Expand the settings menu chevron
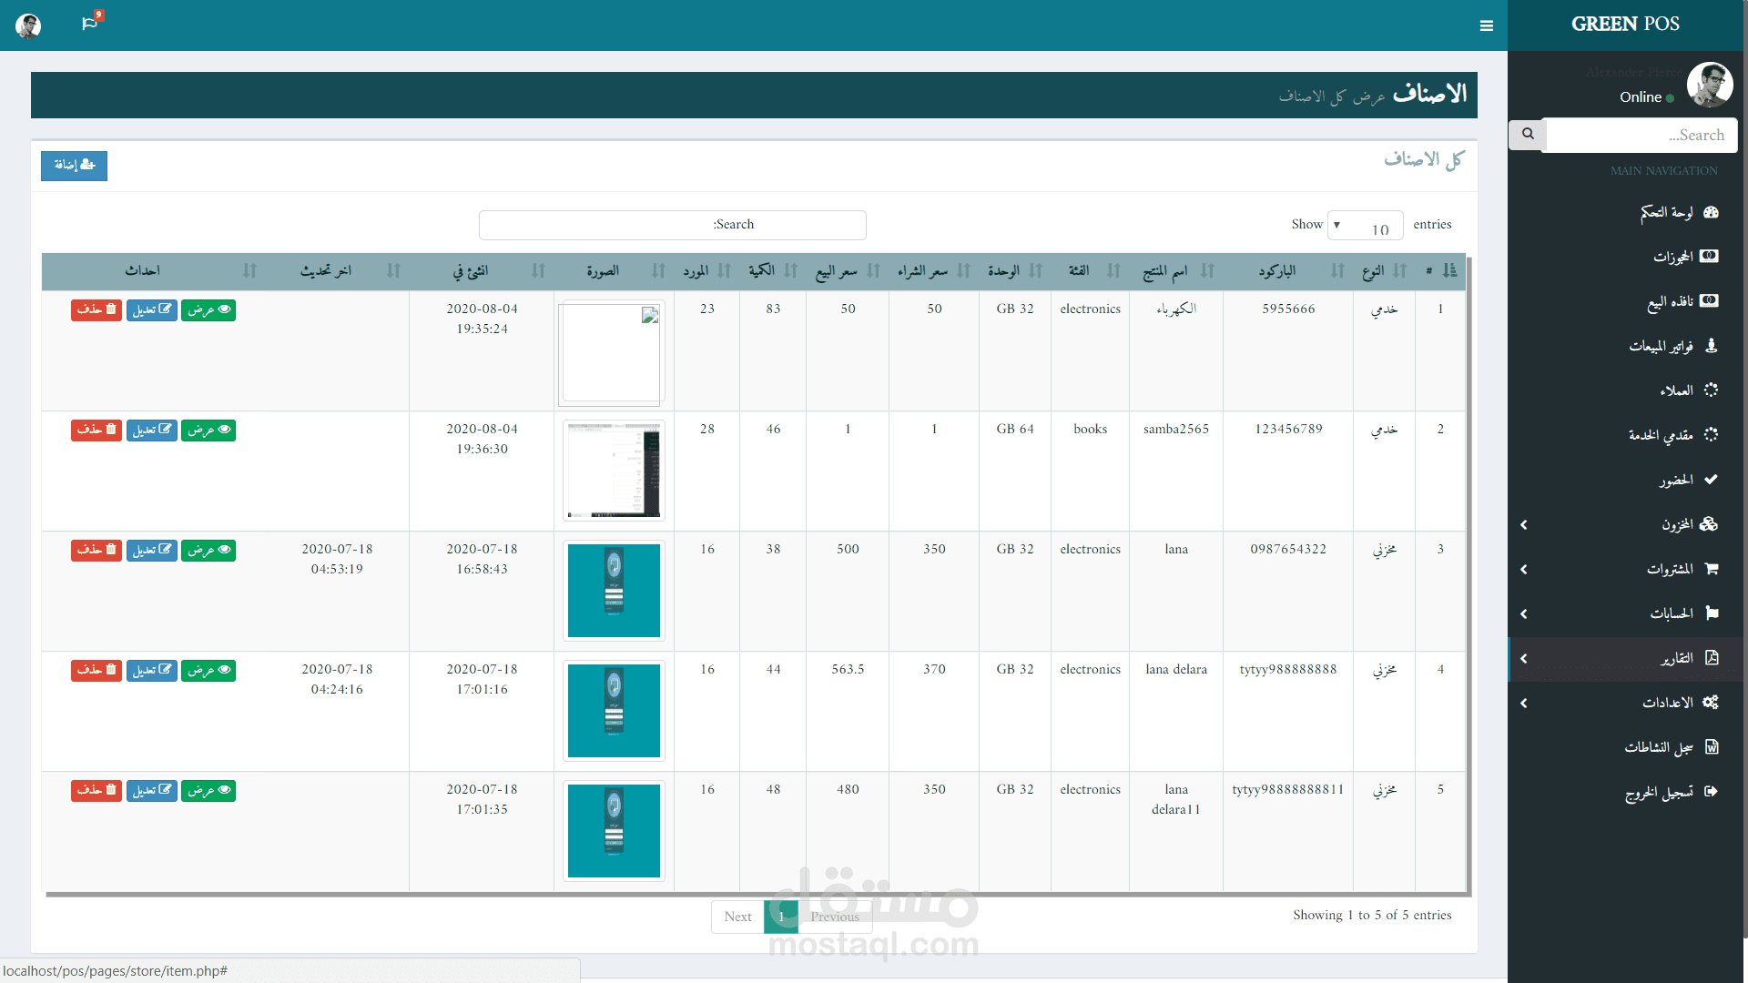The image size is (1748, 983). point(1524,704)
